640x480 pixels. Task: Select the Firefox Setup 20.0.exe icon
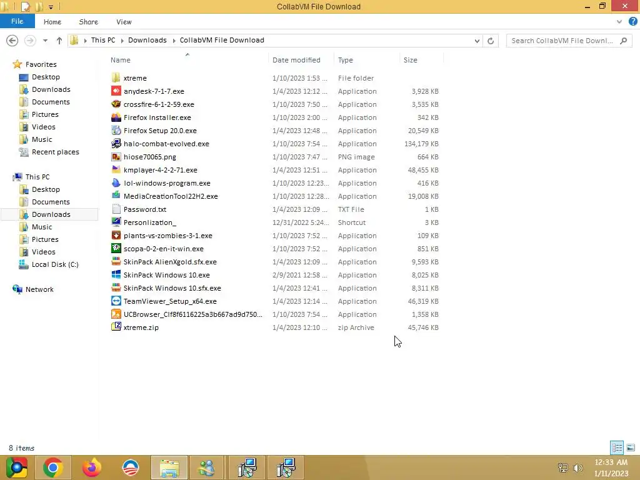click(116, 130)
